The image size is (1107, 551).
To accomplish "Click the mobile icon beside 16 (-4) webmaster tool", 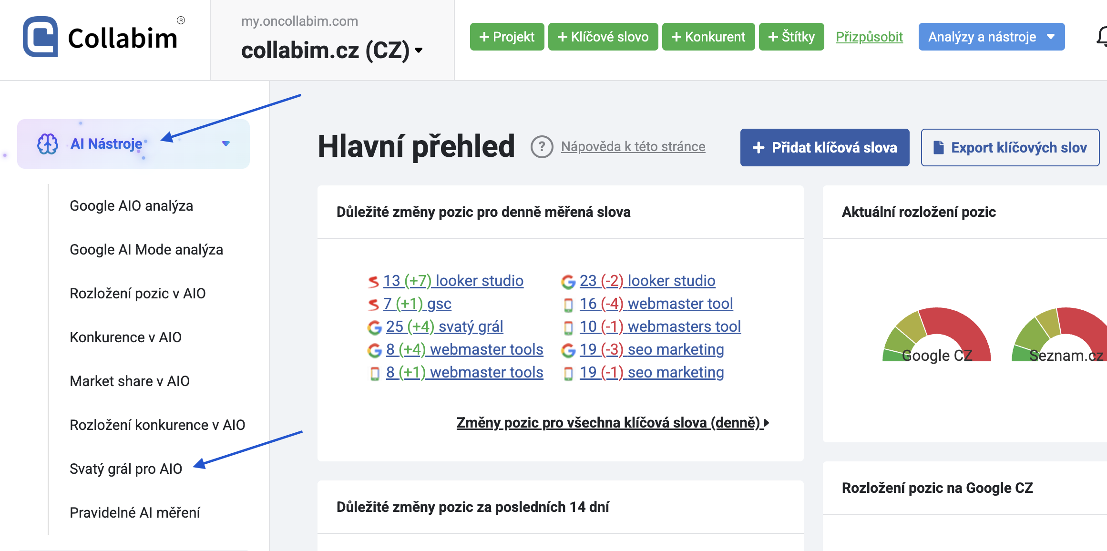I will [x=568, y=305].
